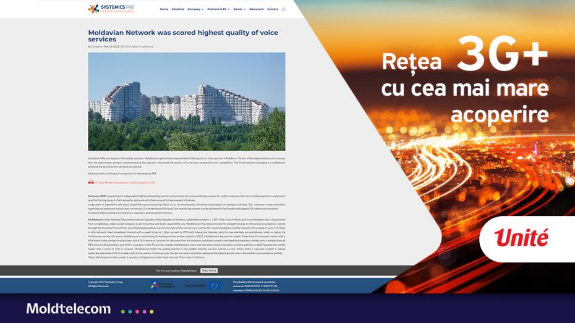Viewport: 575px width, 323px height.
Task: Click the Fundusze Europejskie logo in footer
Action: [163, 285]
